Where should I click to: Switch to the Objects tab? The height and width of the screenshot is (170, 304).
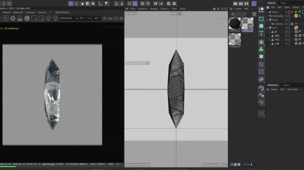272,3
